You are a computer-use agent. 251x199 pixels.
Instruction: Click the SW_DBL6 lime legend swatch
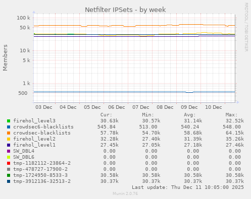coord(9,157)
